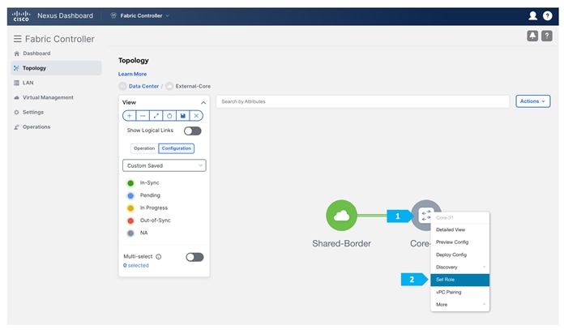Open the user profile icon

(532, 15)
